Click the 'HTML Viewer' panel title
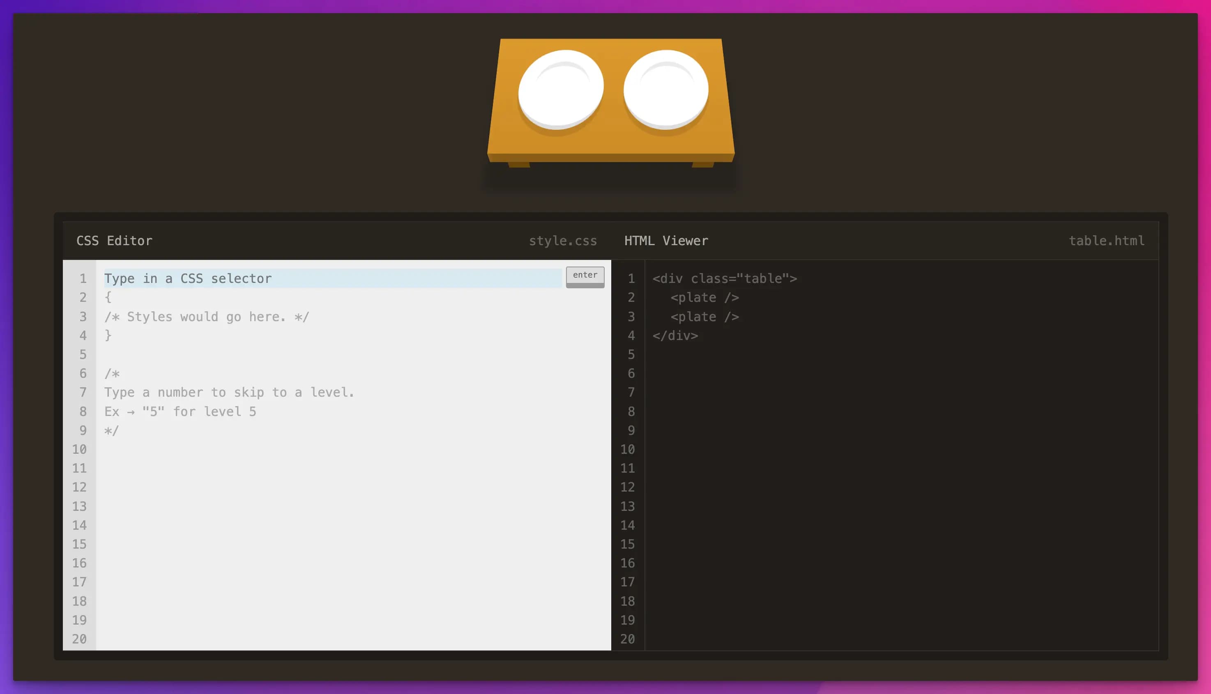This screenshot has width=1211, height=694. [666, 241]
